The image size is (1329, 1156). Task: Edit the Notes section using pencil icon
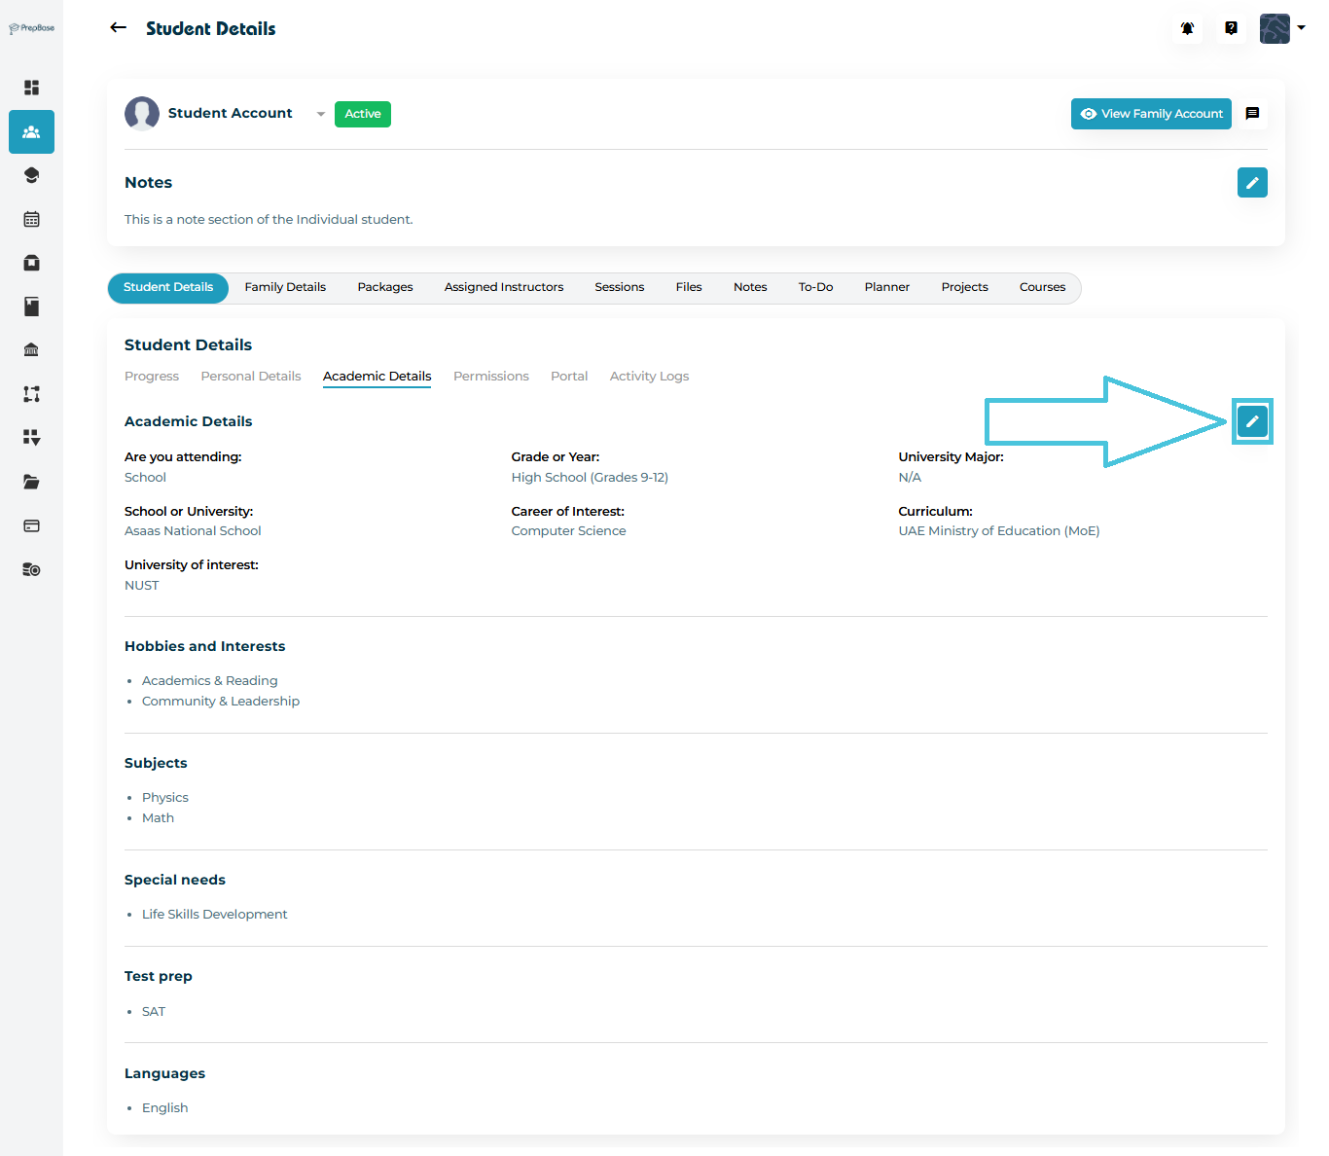click(x=1252, y=183)
